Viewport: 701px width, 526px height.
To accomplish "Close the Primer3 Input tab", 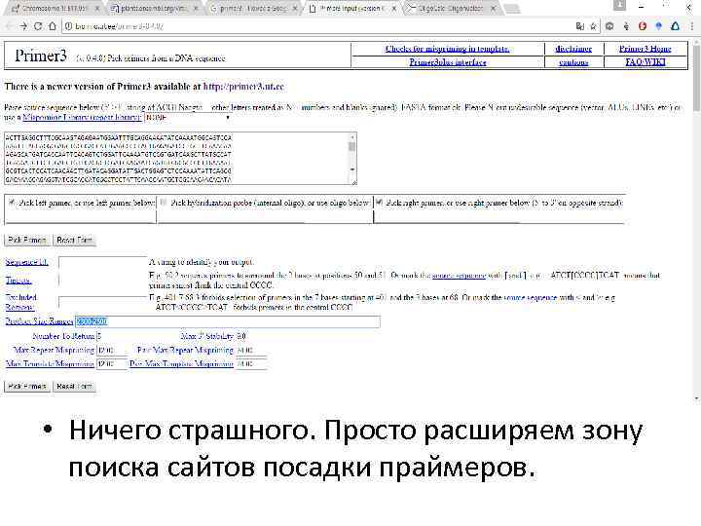I will [394, 8].
